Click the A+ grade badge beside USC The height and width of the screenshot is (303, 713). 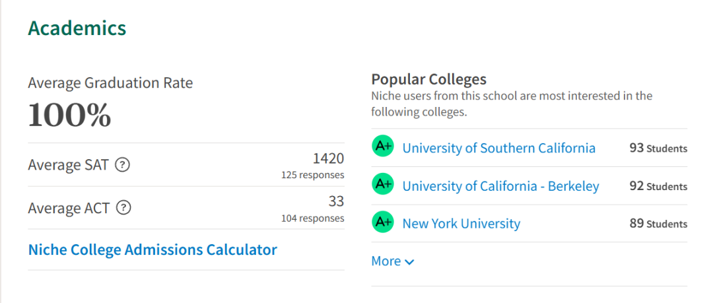click(x=383, y=146)
